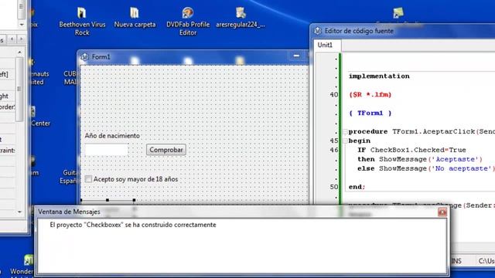Screen dimensions: 495x278
Task: Launch the DVDFab Profile Editor desktop icon
Action: (x=188, y=21)
